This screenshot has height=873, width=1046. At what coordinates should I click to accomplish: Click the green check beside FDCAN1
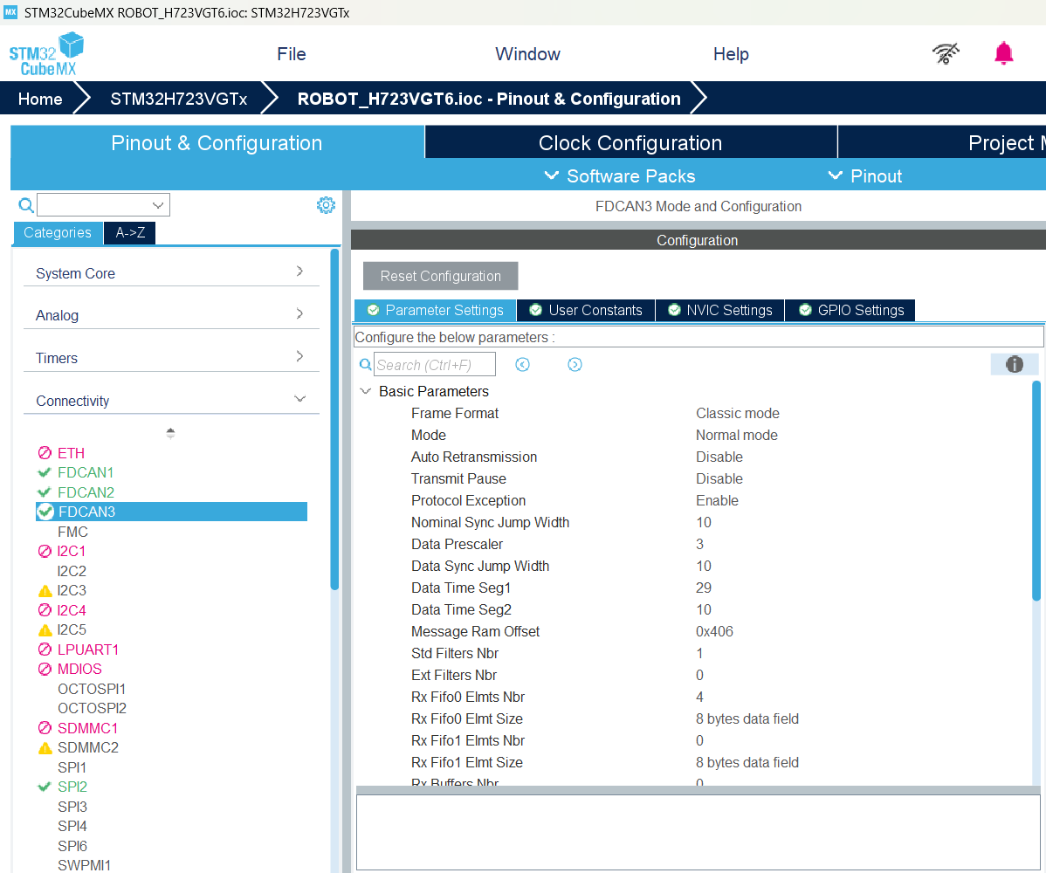(45, 473)
